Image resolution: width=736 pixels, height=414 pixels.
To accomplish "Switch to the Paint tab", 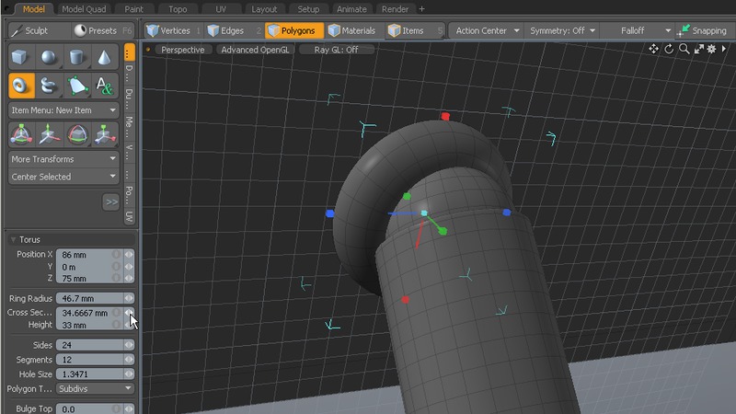I will pyautogui.click(x=135, y=8).
